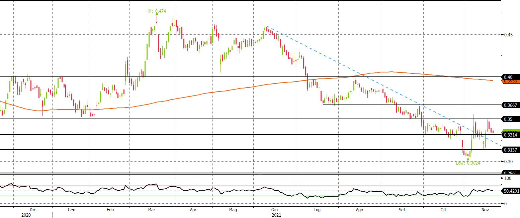Click the Giu month label
The width and height of the screenshot is (520, 218).
point(275,210)
